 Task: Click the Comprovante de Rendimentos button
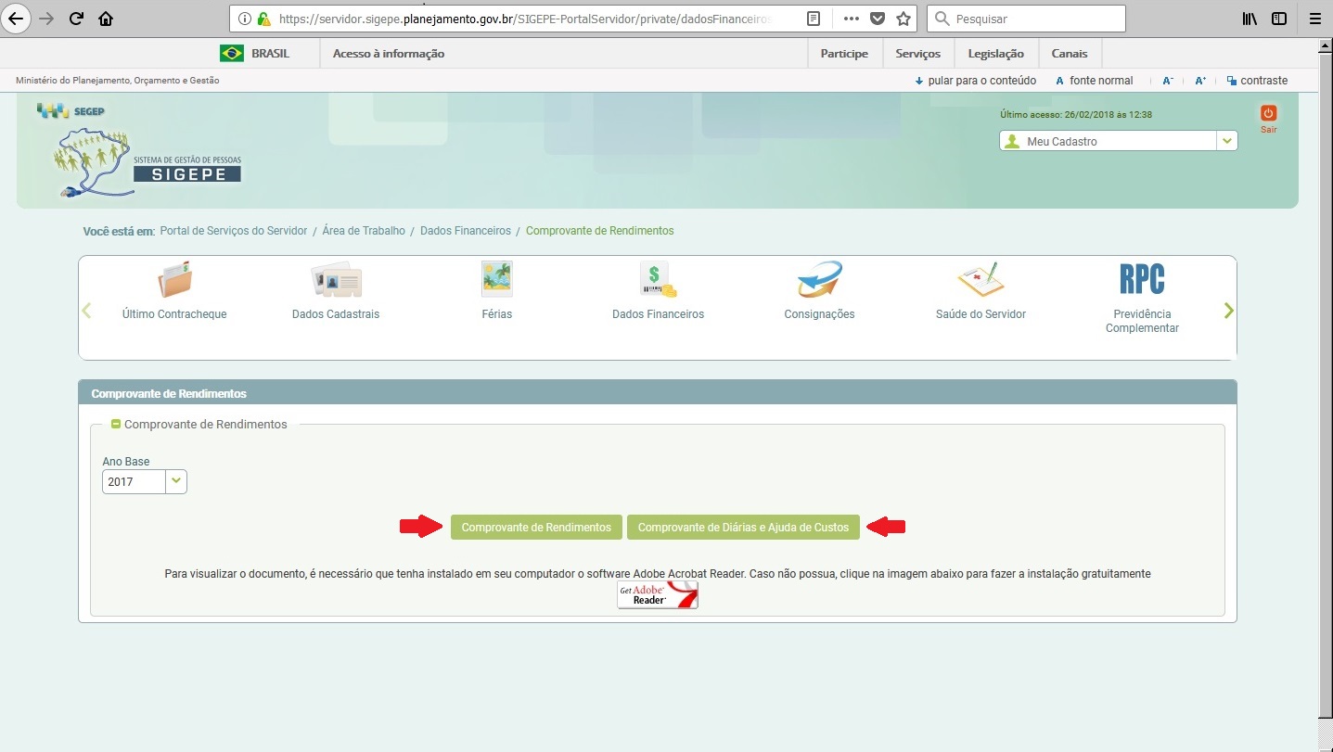(x=536, y=528)
